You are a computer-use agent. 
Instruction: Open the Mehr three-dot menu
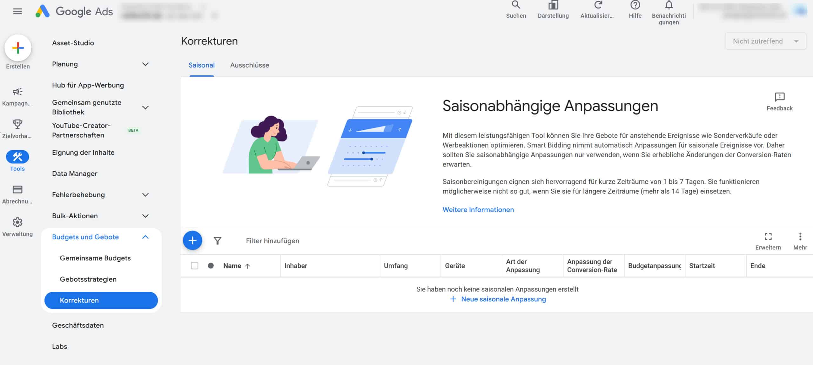click(800, 236)
